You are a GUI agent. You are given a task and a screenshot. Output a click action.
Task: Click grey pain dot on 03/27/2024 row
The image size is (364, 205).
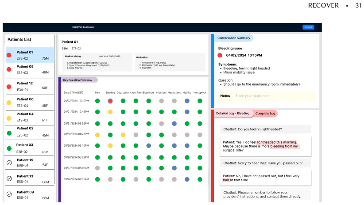click(x=97, y=168)
